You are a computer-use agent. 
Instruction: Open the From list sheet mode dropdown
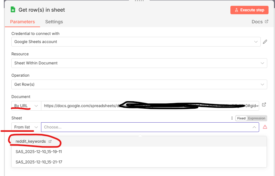tap(26, 127)
